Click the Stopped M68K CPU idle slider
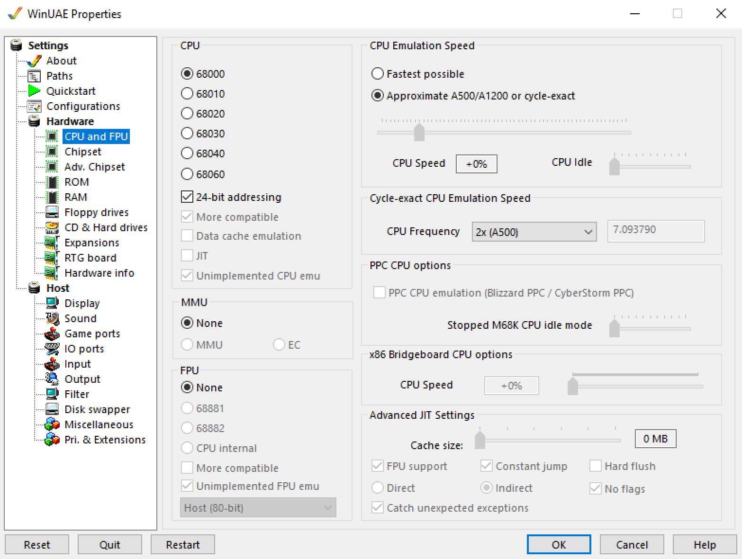Viewport: 742px width, 559px height. pyautogui.click(x=650, y=328)
